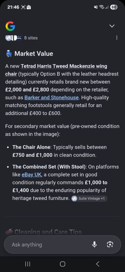Image resolution: width=125 pixels, height=272 pixels.
Task: Tap the battery indicator in status bar
Action: (x=114, y=7)
